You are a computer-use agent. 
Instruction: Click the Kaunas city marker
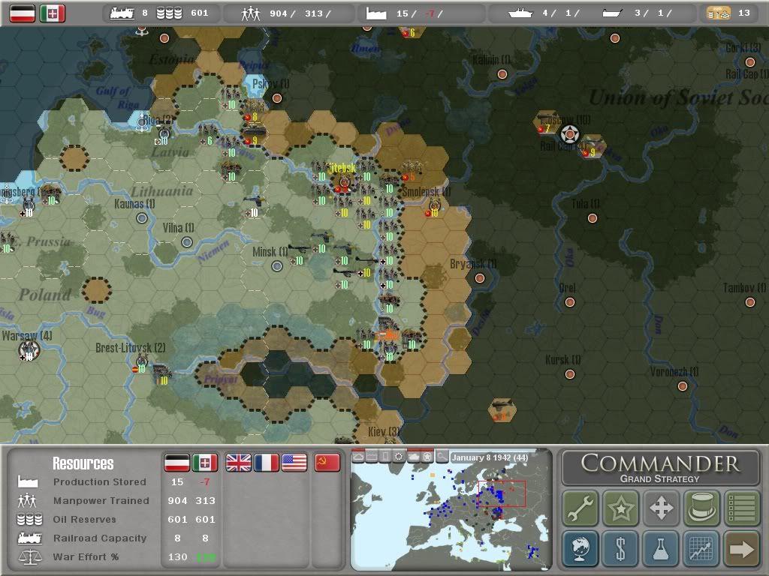click(142, 218)
